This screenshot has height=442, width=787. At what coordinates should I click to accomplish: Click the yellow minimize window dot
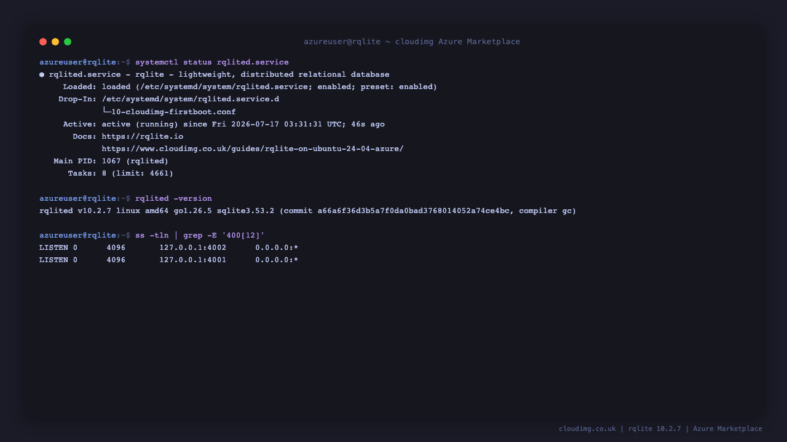click(55, 42)
